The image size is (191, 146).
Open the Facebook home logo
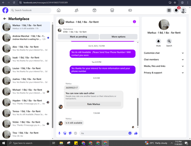coord(5,10)
